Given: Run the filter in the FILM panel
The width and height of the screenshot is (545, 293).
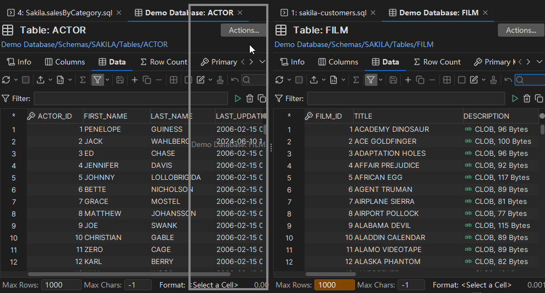Looking at the screenshot, I should 514,98.
